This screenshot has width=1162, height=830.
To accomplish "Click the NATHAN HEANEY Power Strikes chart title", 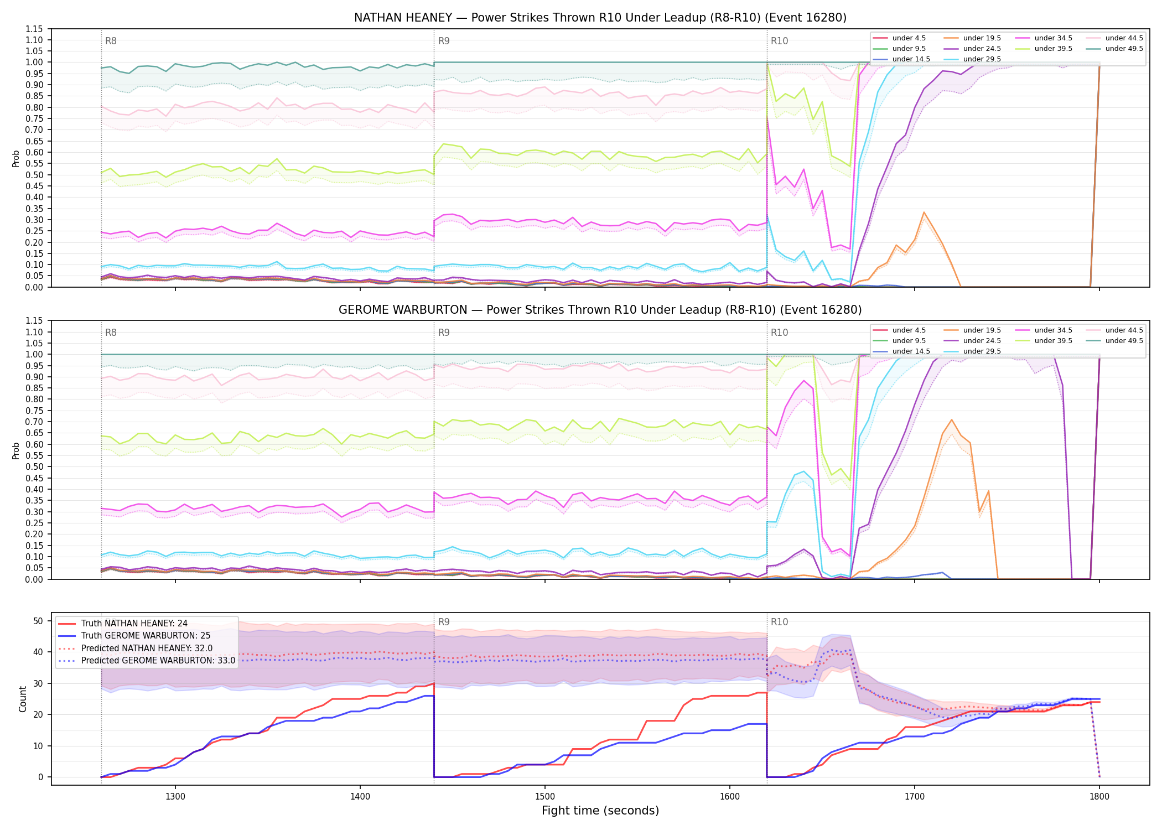I will point(600,18).
